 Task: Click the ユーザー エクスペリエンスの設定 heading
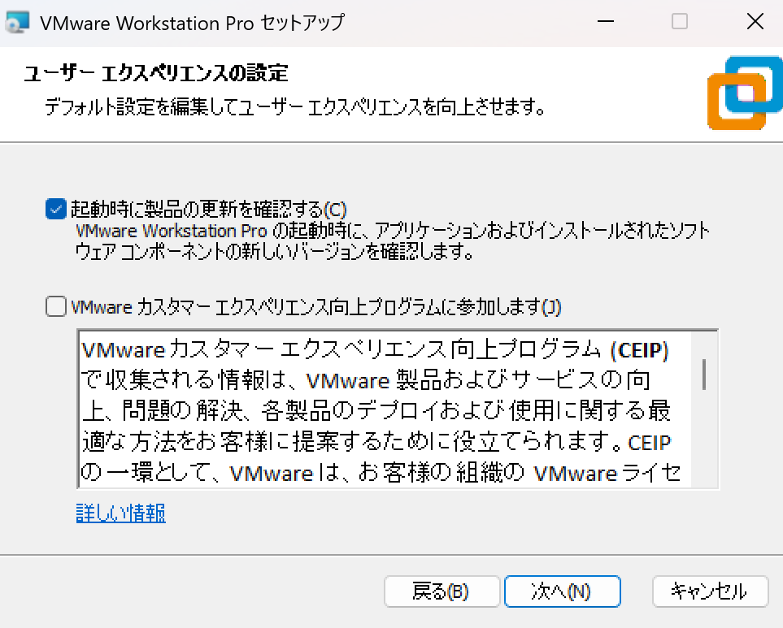coord(156,73)
